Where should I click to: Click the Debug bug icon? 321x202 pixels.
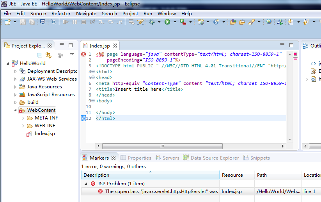152,22
